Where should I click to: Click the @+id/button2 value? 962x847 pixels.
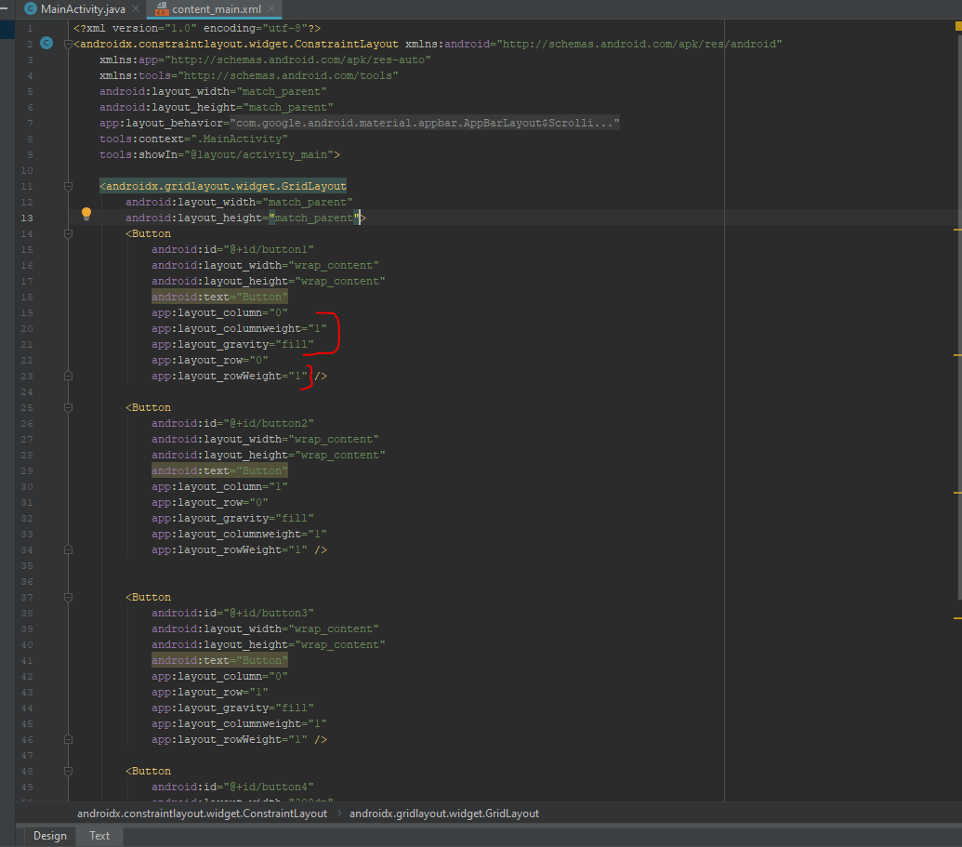[x=269, y=423]
